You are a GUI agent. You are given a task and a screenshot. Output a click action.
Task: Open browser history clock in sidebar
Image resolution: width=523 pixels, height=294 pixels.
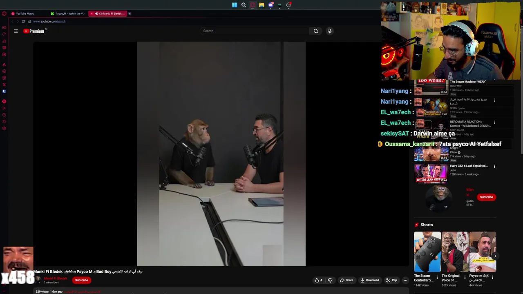coord(4,115)
